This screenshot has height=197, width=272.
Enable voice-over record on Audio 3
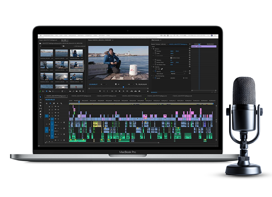64,134
